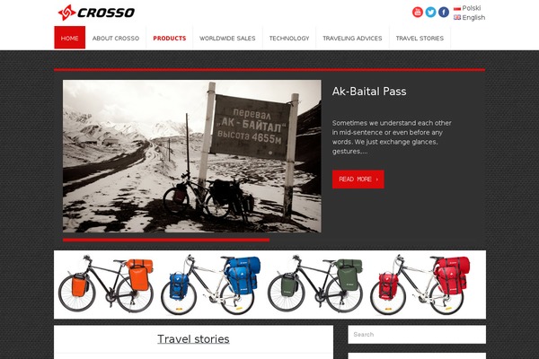Screen dimensions: 539x359
Task: Open Travel Stories in navigation bar
Action: pos(420,38)
